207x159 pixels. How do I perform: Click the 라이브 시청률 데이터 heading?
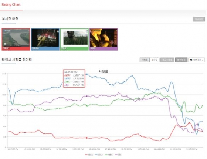(17, 60)
